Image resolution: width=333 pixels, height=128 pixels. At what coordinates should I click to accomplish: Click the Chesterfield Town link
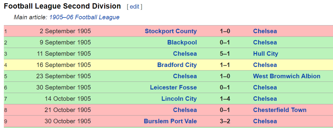280,110
